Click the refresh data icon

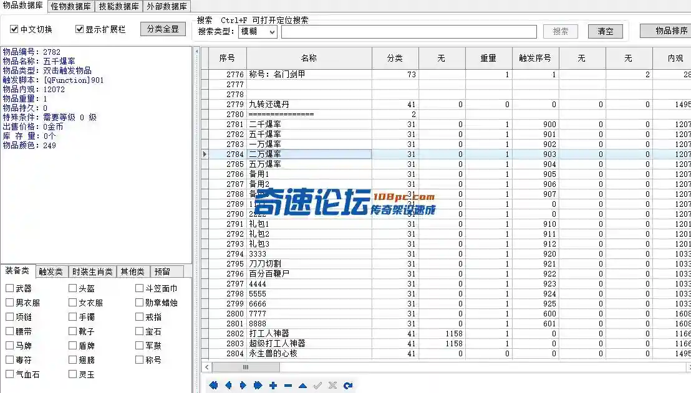click(348, 386)
